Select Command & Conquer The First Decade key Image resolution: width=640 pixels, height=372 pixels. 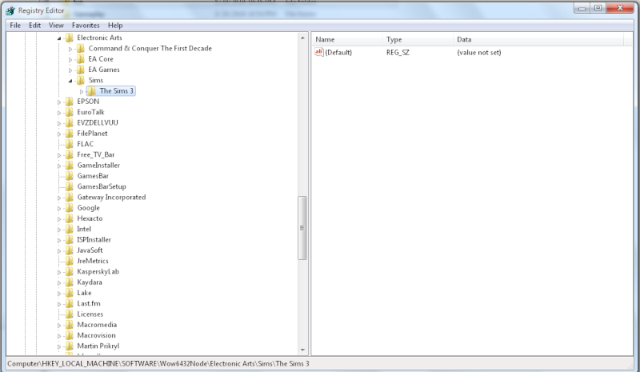point(150,48)
